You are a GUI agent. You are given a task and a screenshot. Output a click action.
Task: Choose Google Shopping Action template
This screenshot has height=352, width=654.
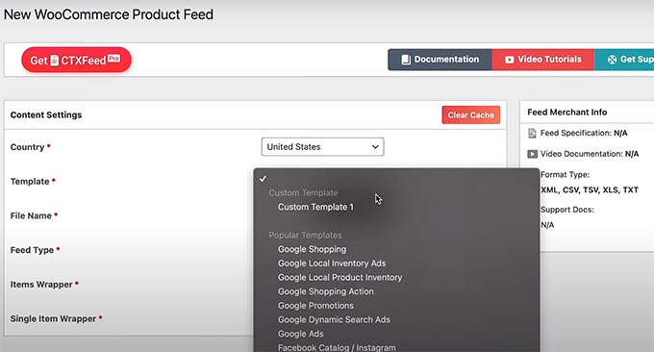(x=326, y=292)
